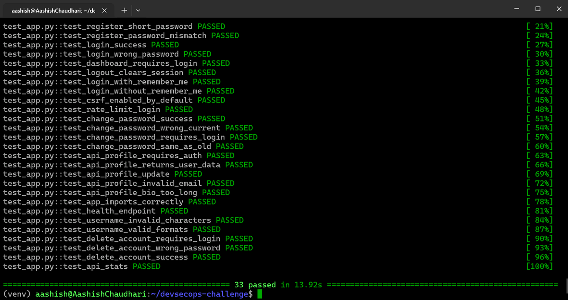568x300 pixels.
Task: Click the test_delete_account_wrong_password line
Action: (128, 248)
